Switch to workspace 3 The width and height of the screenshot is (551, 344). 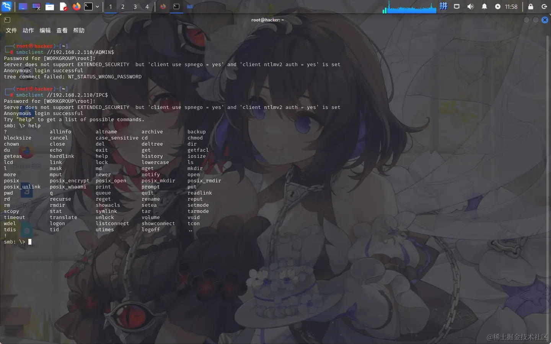135,6
